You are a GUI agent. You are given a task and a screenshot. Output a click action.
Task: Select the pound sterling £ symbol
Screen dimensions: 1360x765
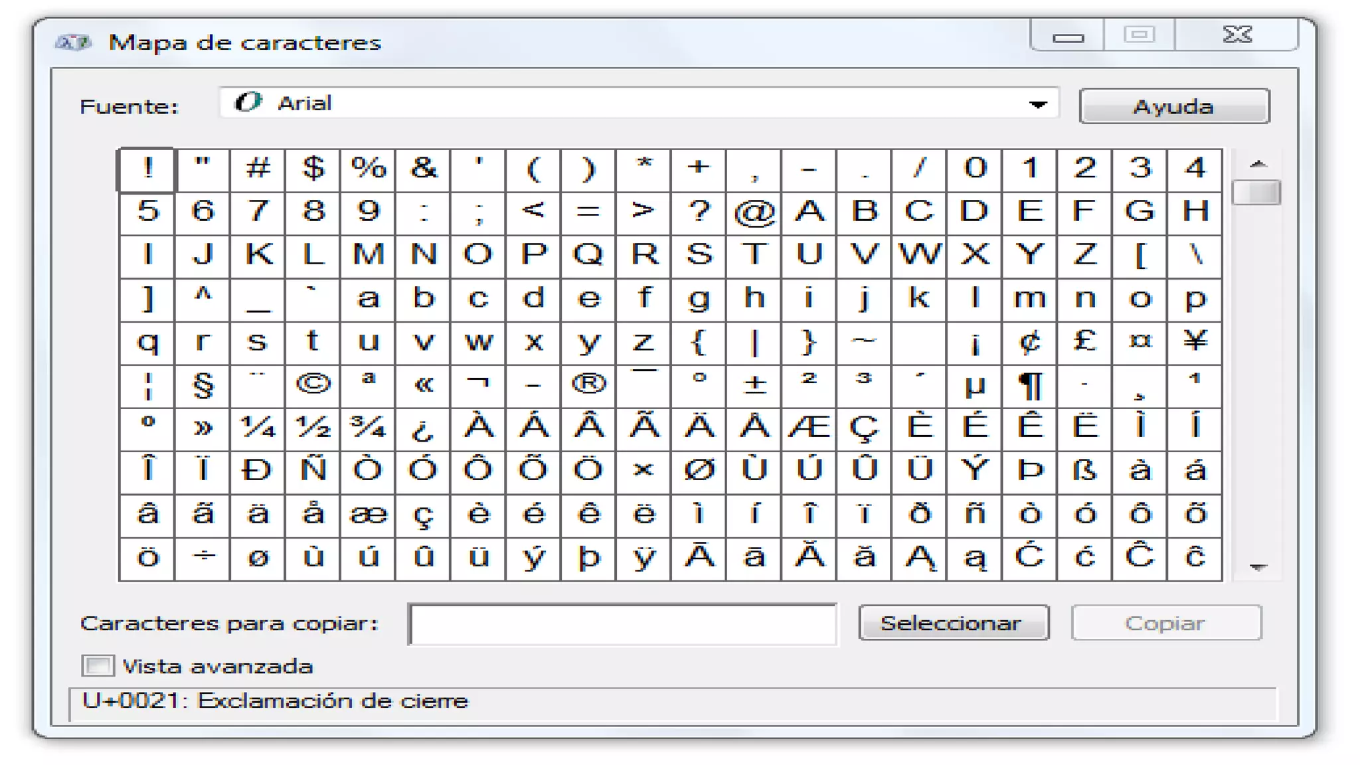(x=1084, y=341)
